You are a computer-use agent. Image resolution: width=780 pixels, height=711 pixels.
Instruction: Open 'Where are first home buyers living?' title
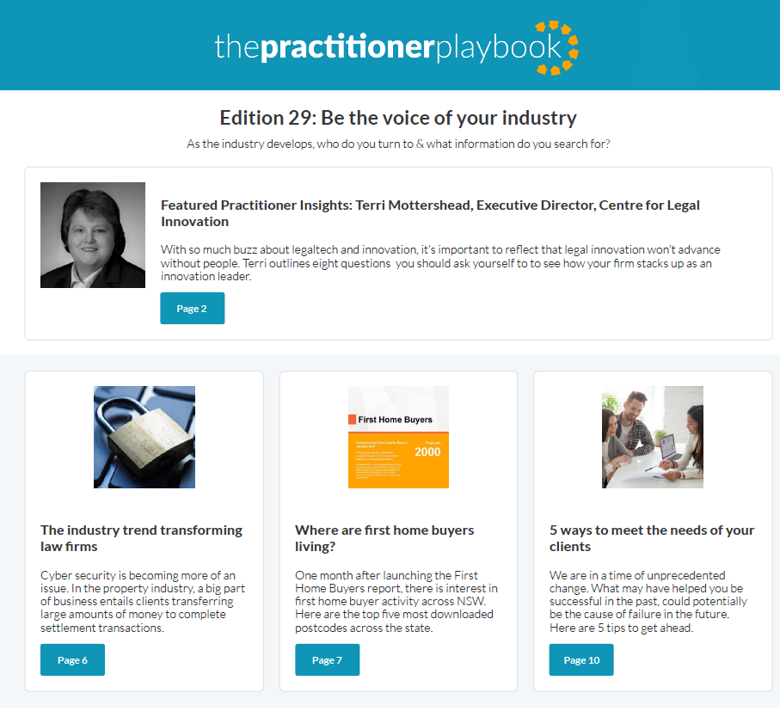(384, 538)
